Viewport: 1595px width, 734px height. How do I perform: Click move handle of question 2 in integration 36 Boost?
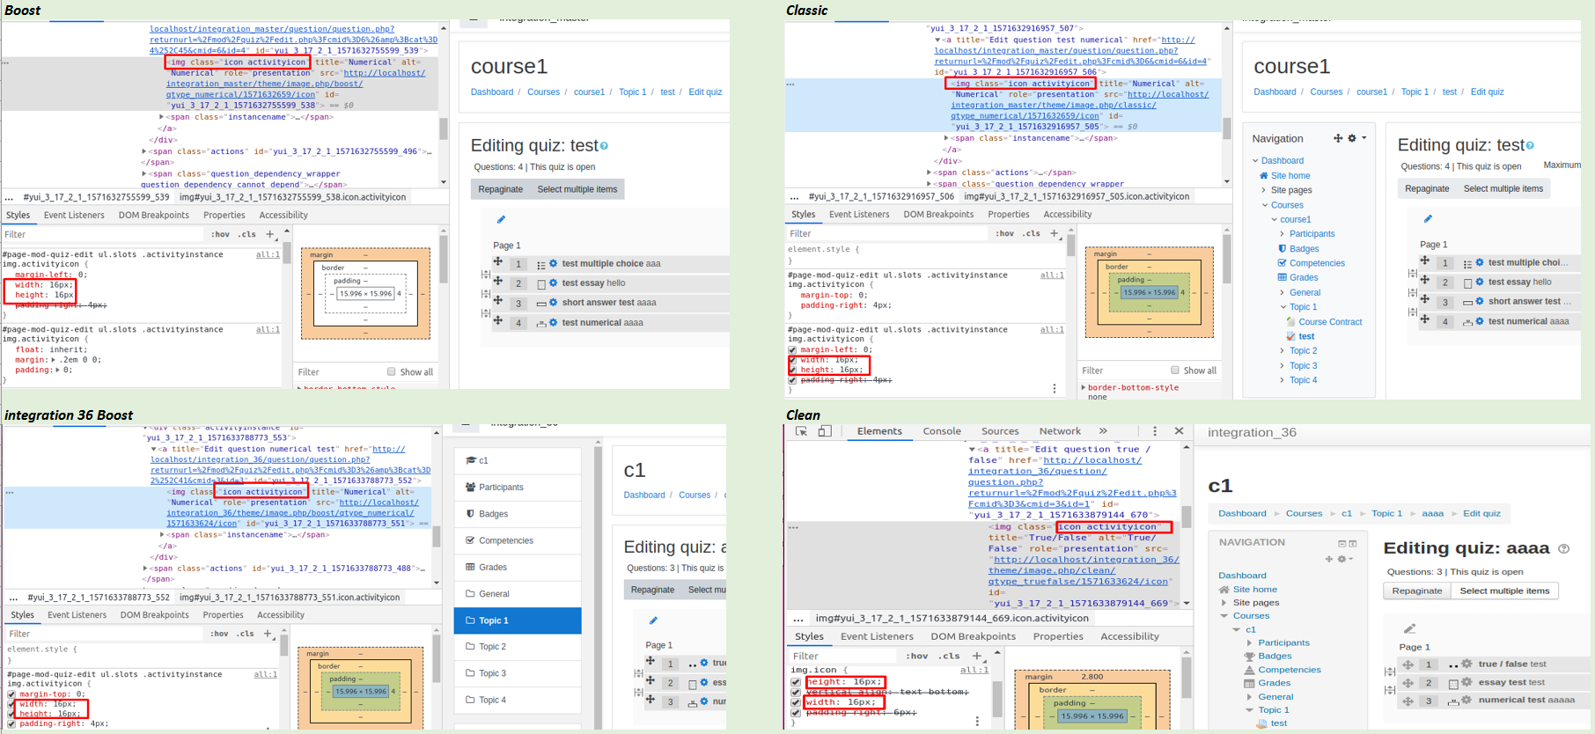click(x=650, y=680)
